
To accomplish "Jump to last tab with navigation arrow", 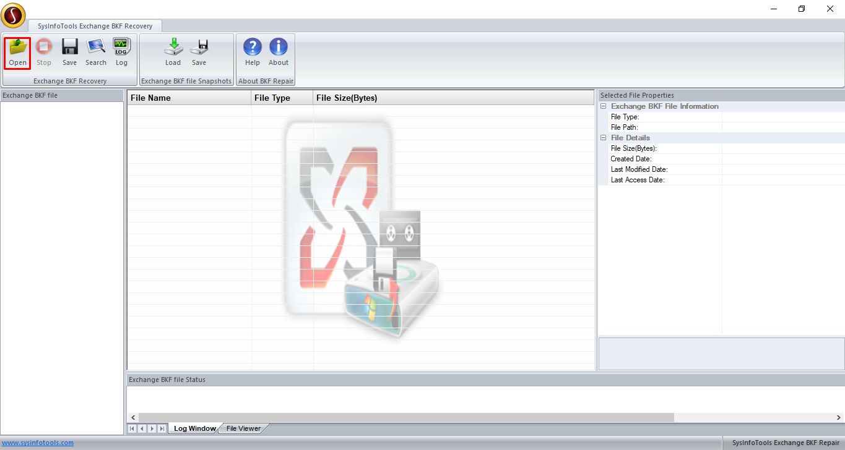I will tap(162, 428).
